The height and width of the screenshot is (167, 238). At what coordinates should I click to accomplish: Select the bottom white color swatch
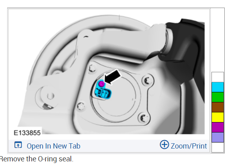[217, 147]
